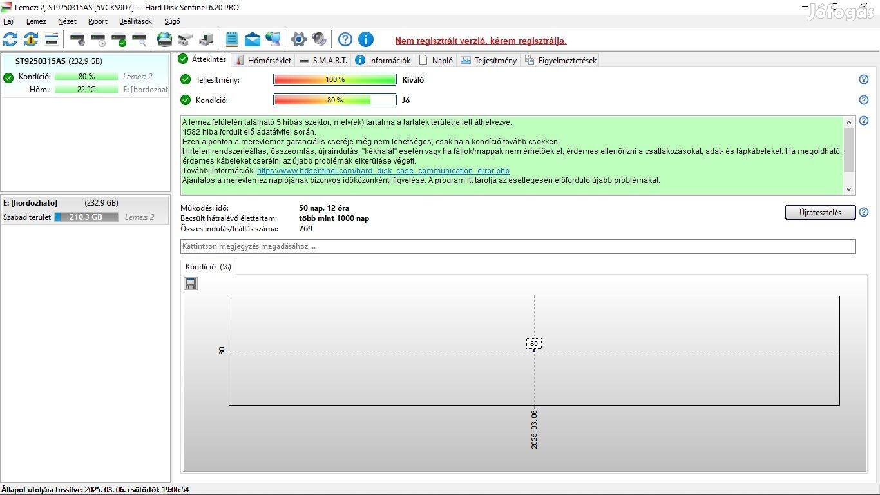Open the Beállítások menu
Screen dimensions: 880x495
click(135, 21)
